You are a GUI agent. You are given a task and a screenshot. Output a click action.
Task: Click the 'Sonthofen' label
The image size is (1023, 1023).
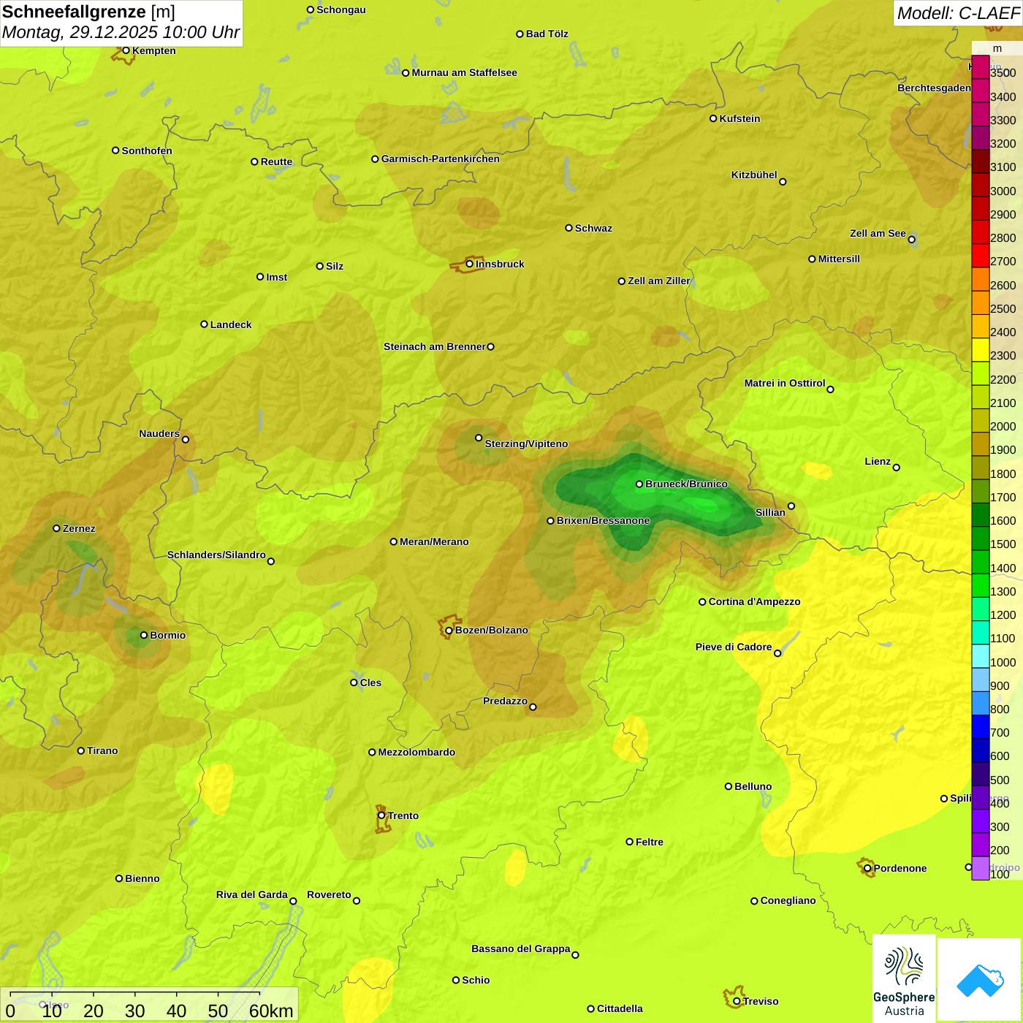point(147,151)
